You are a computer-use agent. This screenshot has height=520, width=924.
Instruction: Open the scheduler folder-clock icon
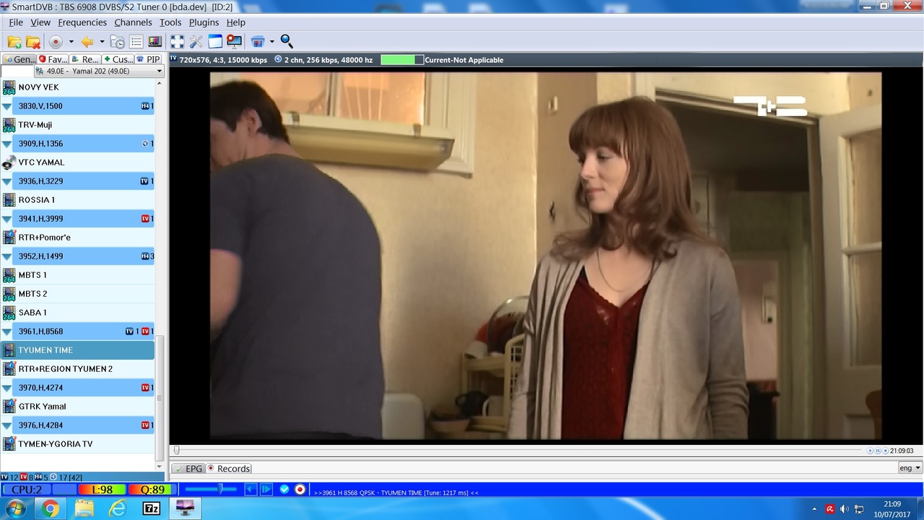pyautogui.click(x=117, y=42)
